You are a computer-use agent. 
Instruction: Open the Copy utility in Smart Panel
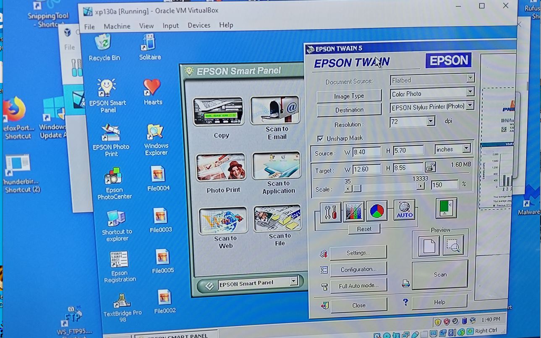click(x=218, y=112)
